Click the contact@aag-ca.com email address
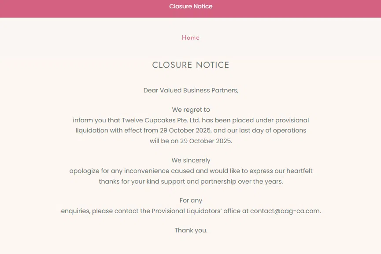This screenshot has height=254, width=381. (x=285, y=211)
